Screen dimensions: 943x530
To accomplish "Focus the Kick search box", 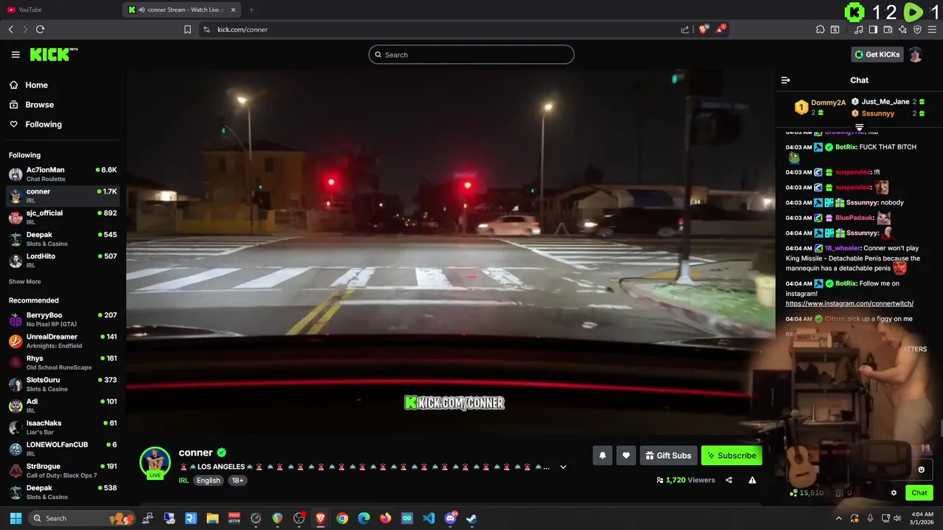I will tap(471, 54).
